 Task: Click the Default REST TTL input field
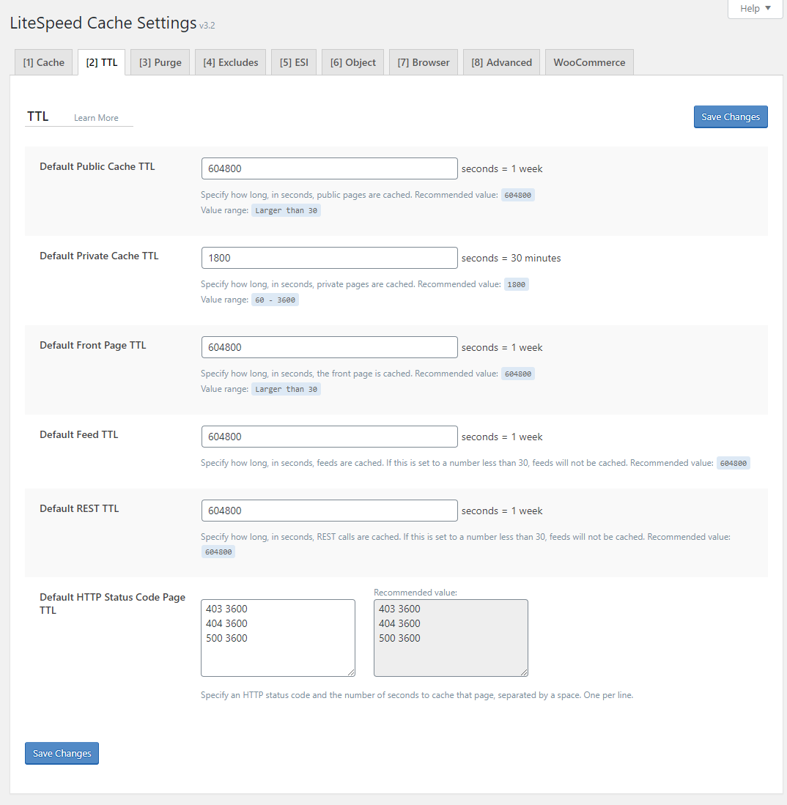pos(329,511)
